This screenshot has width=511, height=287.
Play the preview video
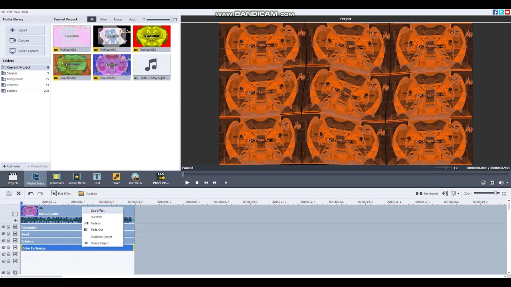[187, 183]
